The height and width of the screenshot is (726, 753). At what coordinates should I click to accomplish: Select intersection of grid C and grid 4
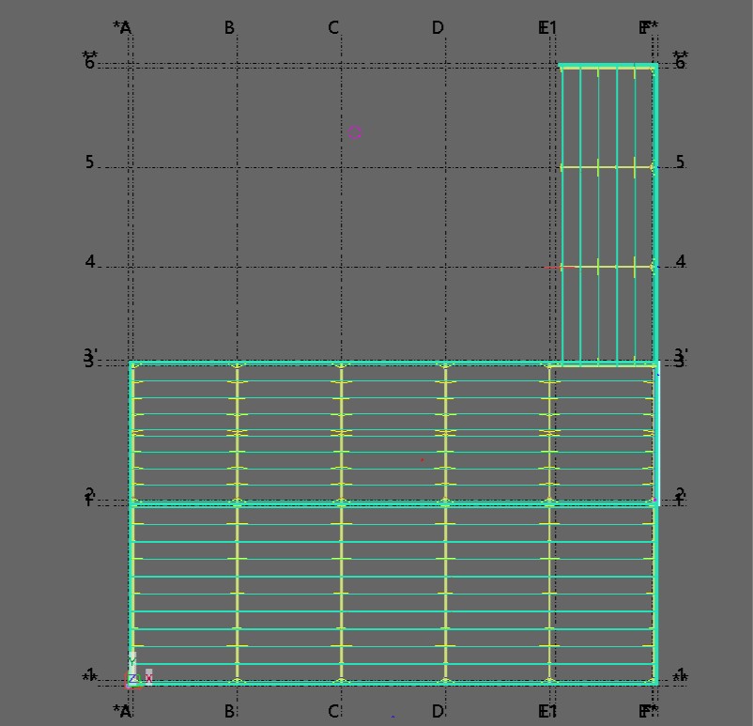[341, 267]
